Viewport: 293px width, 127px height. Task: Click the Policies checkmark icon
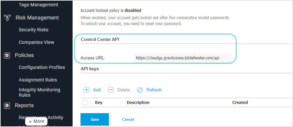click(x=7, y=55)
